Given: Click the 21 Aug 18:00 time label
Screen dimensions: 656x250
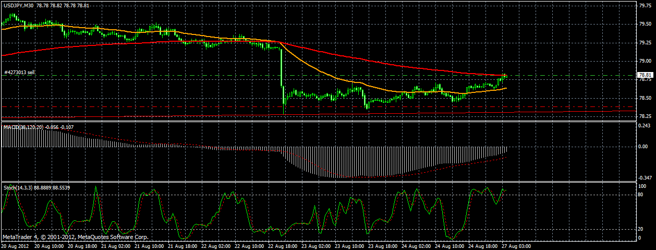Looking at the screenshot, I should pyautogui.click(x=184, y=245).
